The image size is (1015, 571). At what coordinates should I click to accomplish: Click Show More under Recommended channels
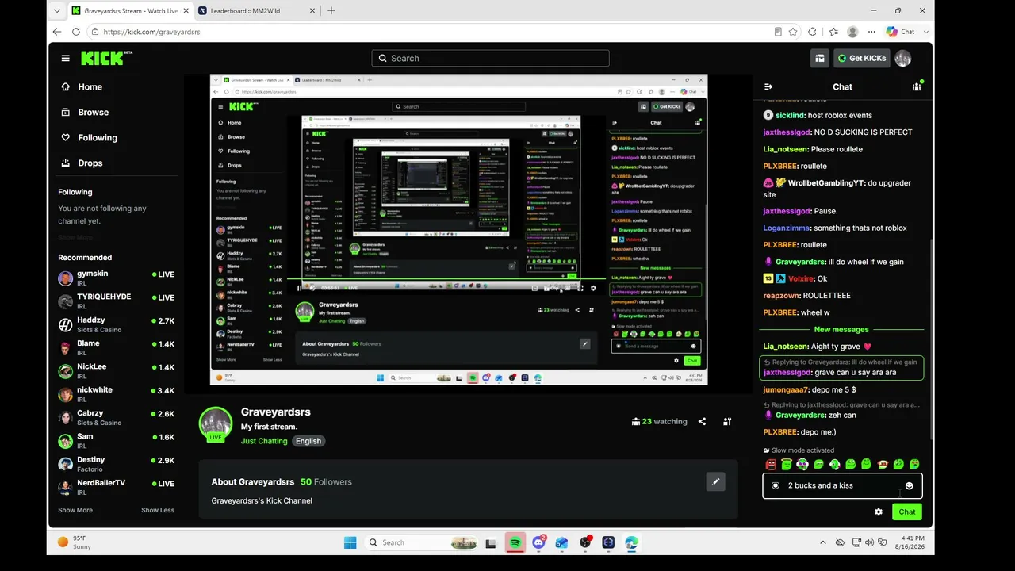(x=75, y=510)
